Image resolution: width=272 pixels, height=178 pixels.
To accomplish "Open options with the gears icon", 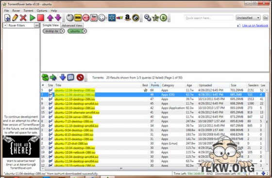I will point(148,17).
